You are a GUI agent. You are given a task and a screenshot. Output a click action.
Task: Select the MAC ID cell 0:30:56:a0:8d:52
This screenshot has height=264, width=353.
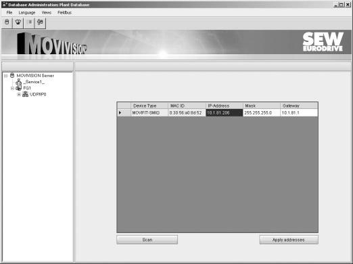pos(187,112)
